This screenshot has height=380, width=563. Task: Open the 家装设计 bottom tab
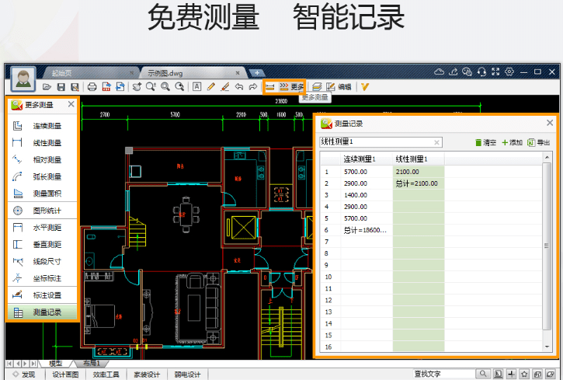pos(147,375)
